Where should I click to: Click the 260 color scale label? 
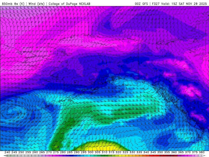(35, 152)
